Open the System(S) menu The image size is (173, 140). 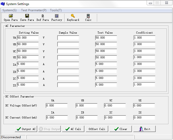coord(10,10)
